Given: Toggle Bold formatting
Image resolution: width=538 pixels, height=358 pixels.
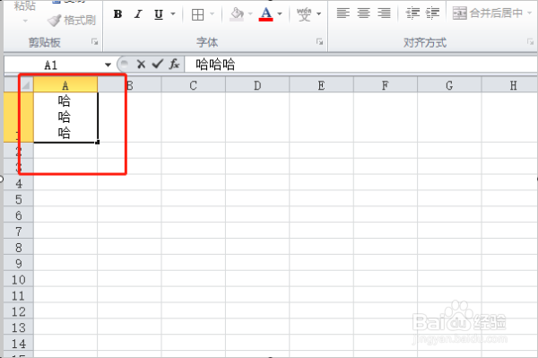Looking at the screenshot, I should pos(117,14).
